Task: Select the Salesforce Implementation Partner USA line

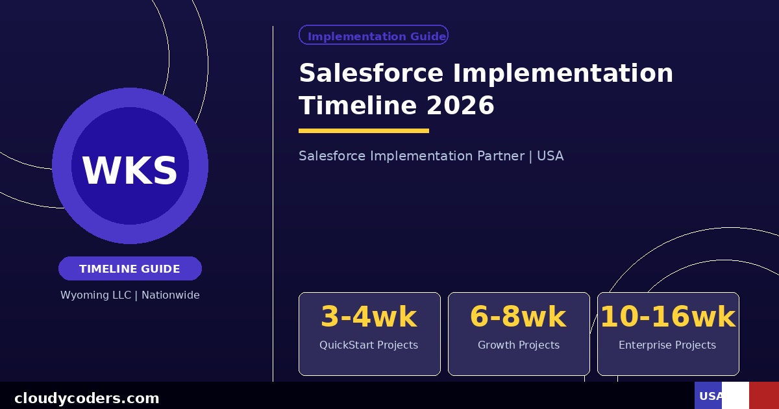Action: 431,156
